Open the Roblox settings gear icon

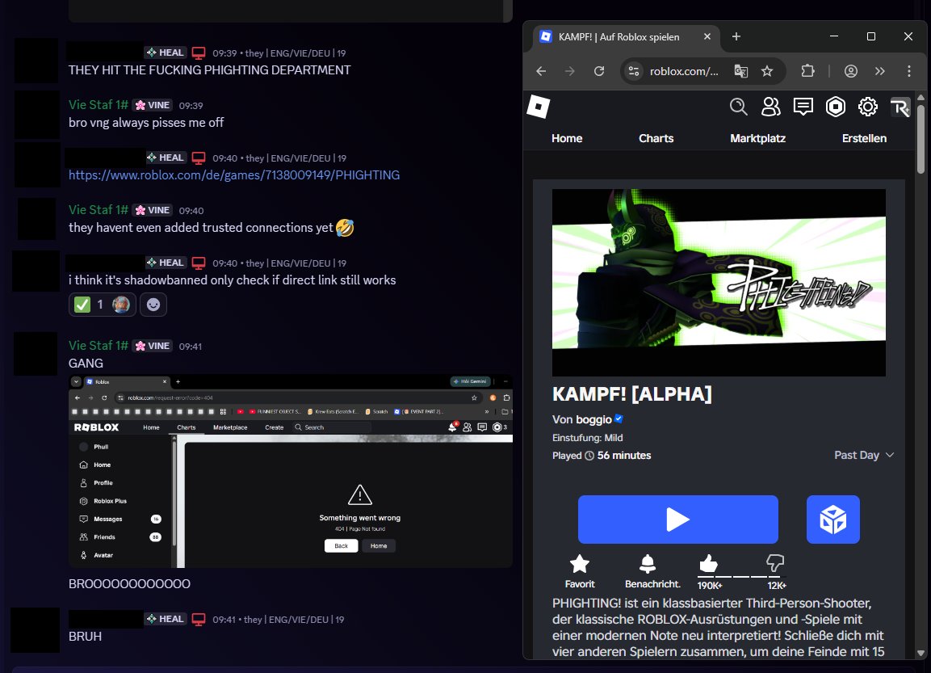click(x=867, y=107)
